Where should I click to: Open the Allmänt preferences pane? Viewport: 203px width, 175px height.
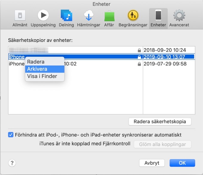pos(20,18)
